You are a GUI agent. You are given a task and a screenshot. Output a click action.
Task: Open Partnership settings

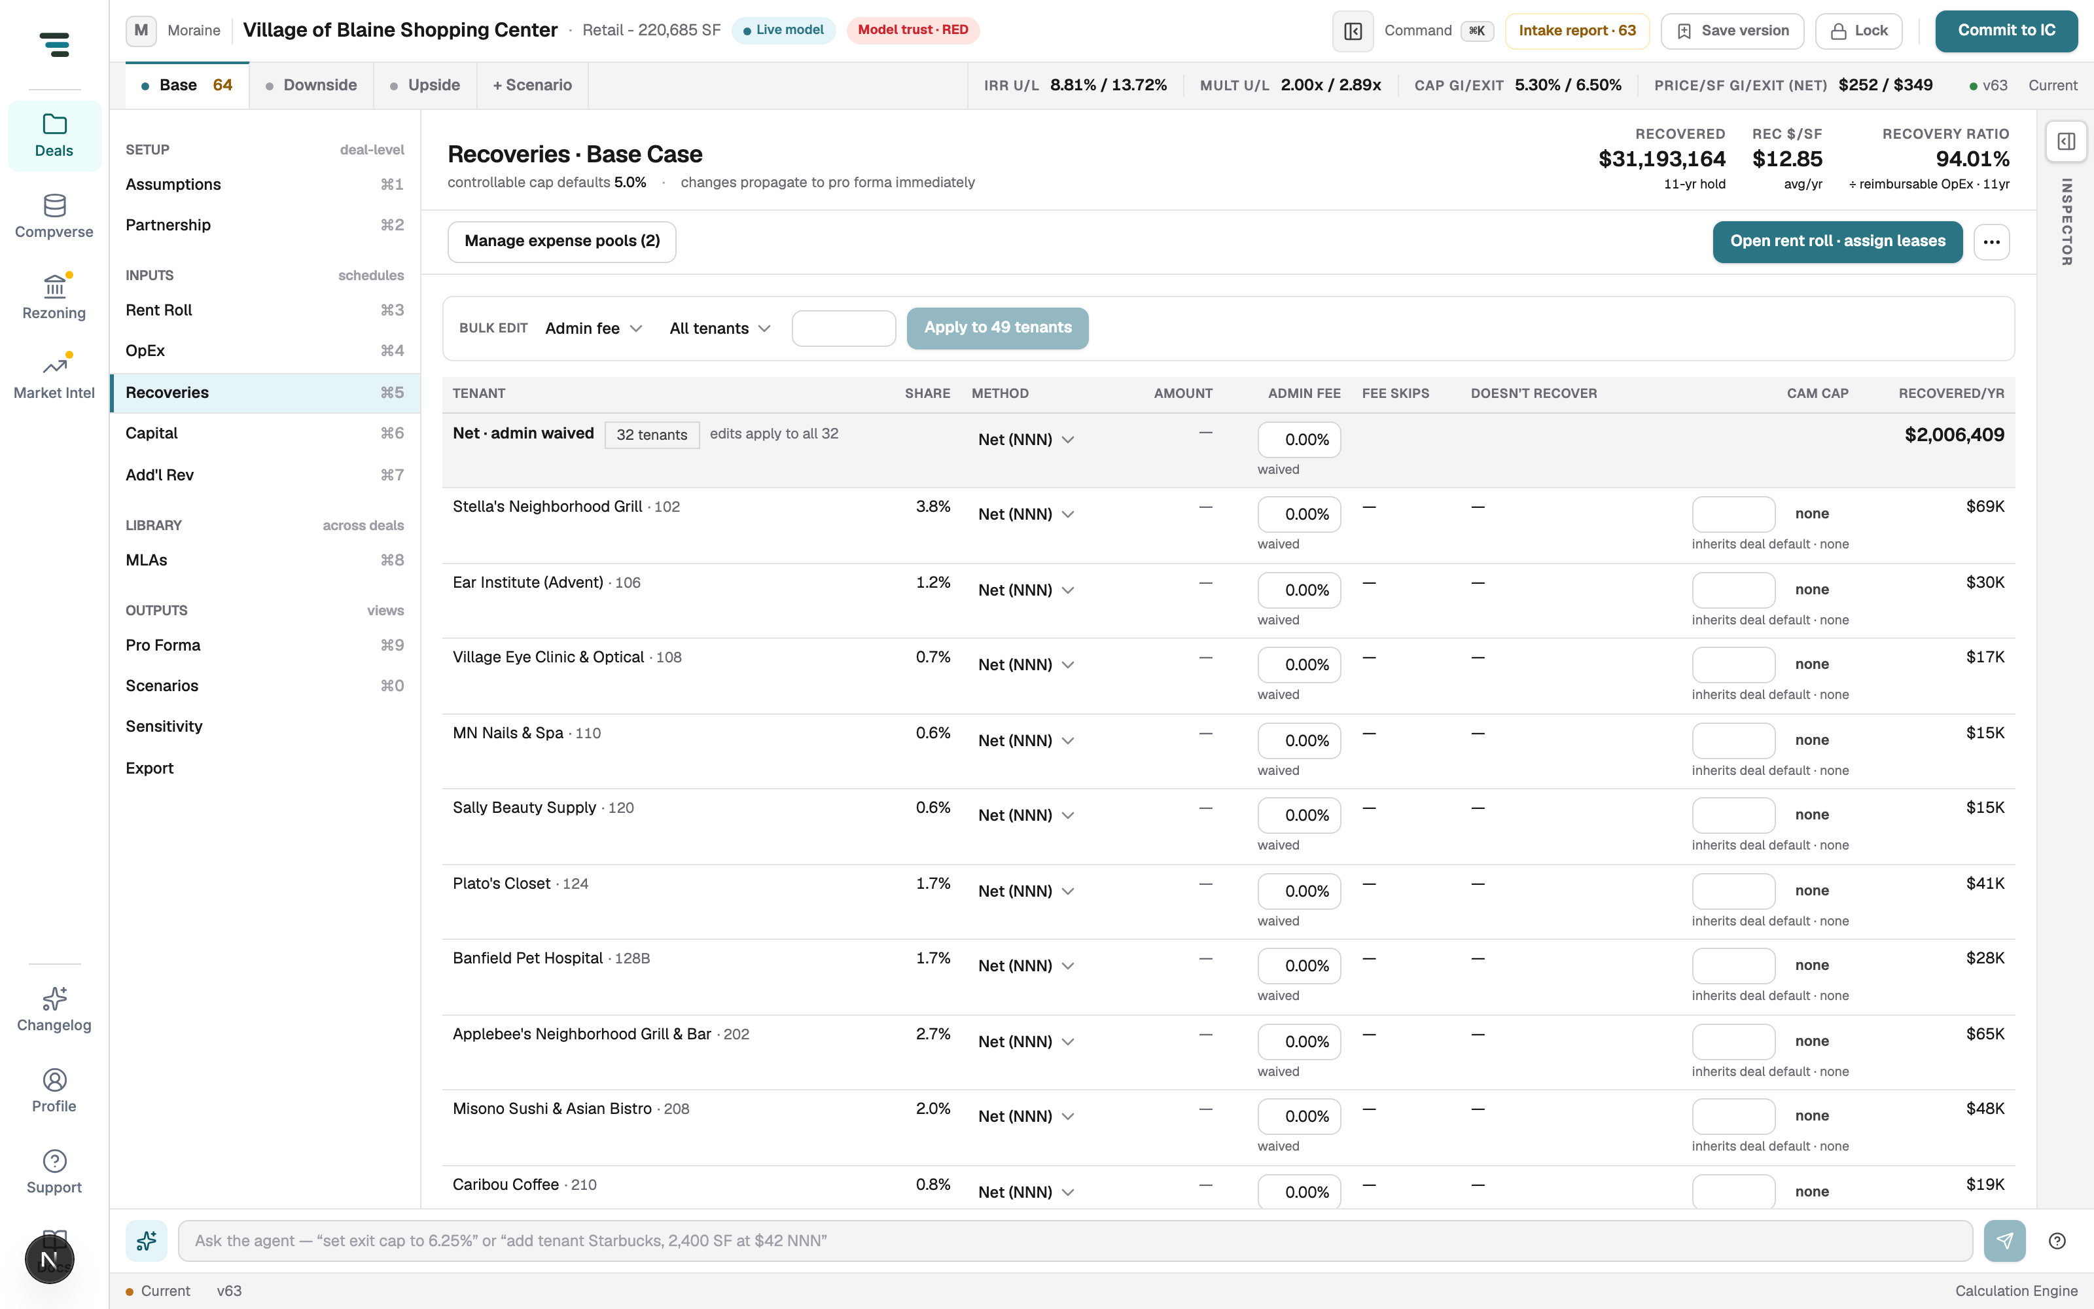coord(265,225)
